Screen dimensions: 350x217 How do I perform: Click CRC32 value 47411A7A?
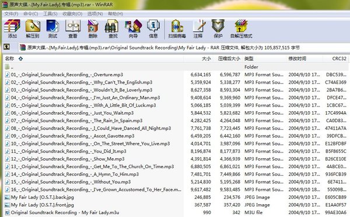tap(335, 128)
